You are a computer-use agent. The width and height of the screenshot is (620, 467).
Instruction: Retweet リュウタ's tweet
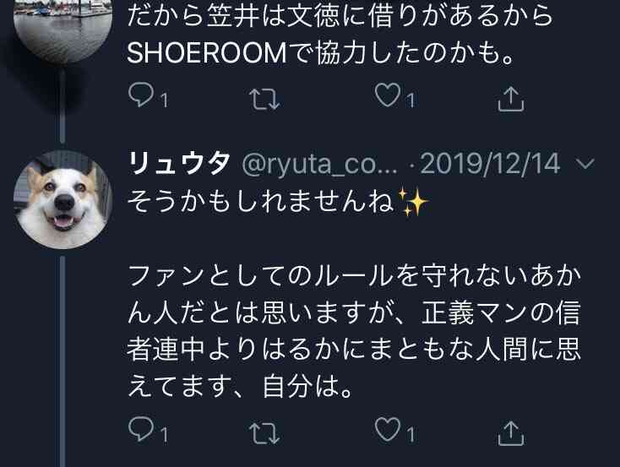pyautogui.click(x=264, y=432)
